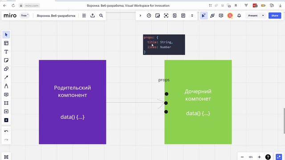Select the Pen drawing tool

coord(6,86)
